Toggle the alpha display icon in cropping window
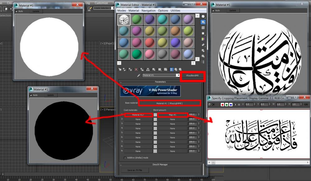 coord(235,104)
